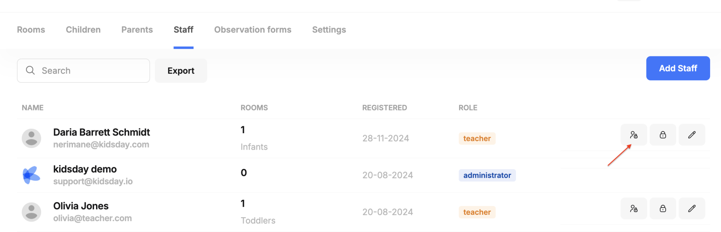Image resolution: width=721 pixels, height=232 pixels.
Task: Select the Settings tab
Action: pyautogui.click(x=329, y=30)
